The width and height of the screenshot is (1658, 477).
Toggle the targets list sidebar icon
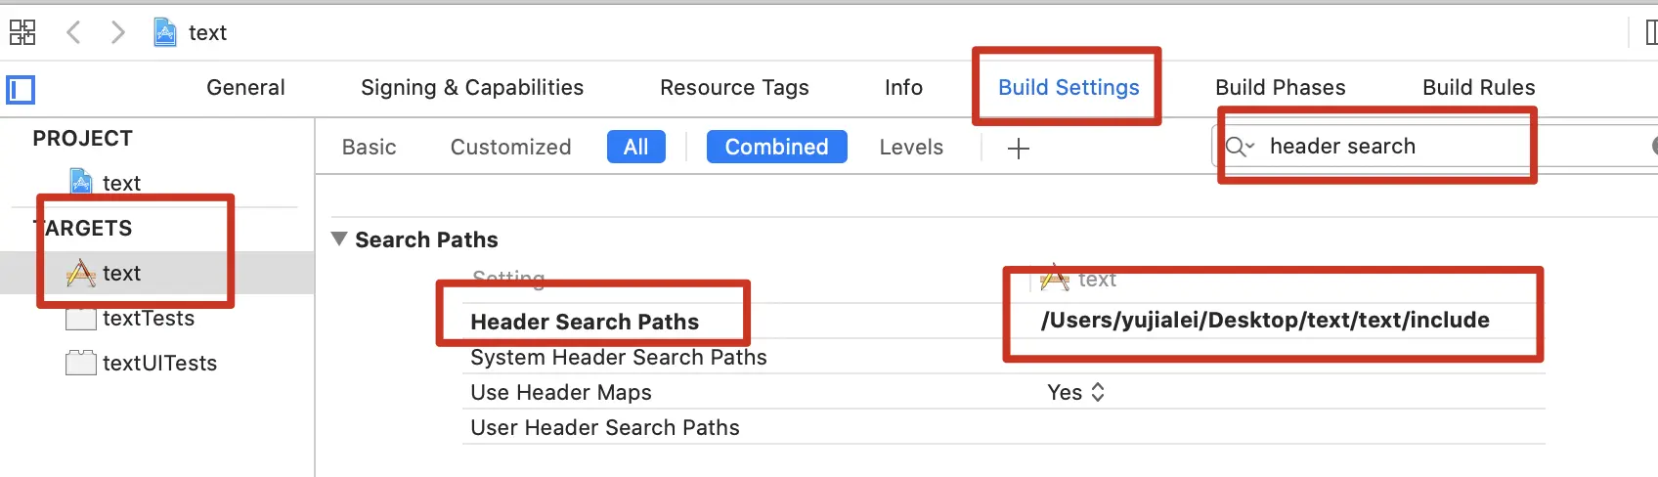point(21,90)
